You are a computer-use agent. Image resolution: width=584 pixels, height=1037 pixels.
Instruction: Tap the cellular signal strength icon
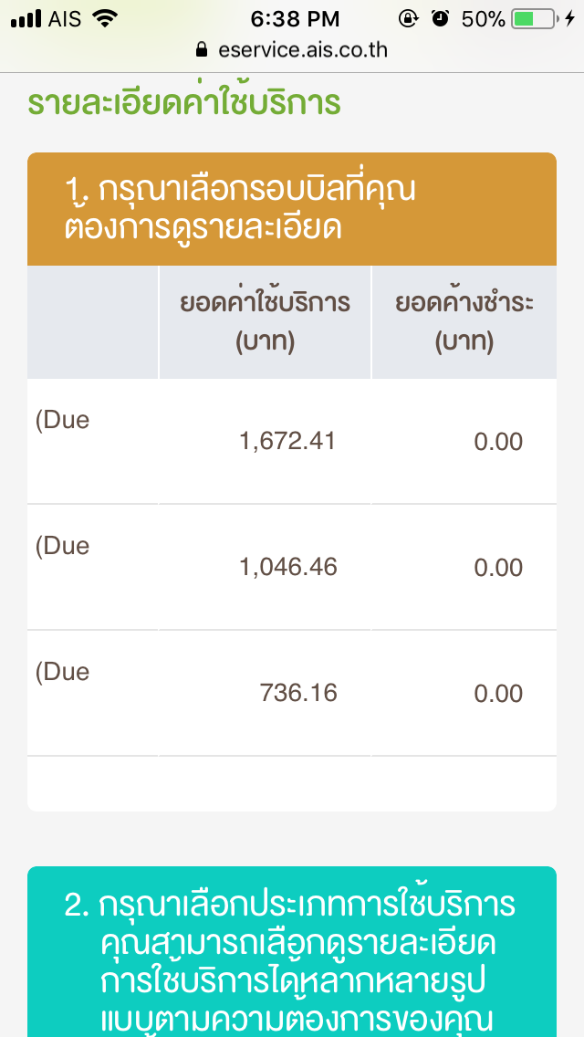tap(26, 18)
